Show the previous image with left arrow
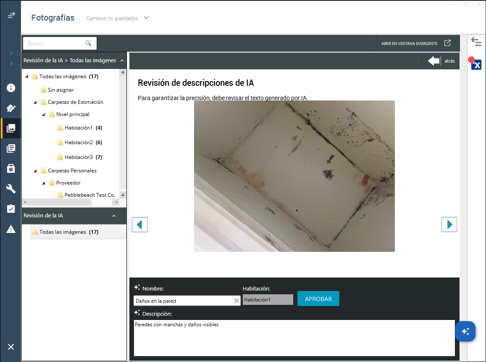Viewport: 486px width, 362px height. [140, 225]
